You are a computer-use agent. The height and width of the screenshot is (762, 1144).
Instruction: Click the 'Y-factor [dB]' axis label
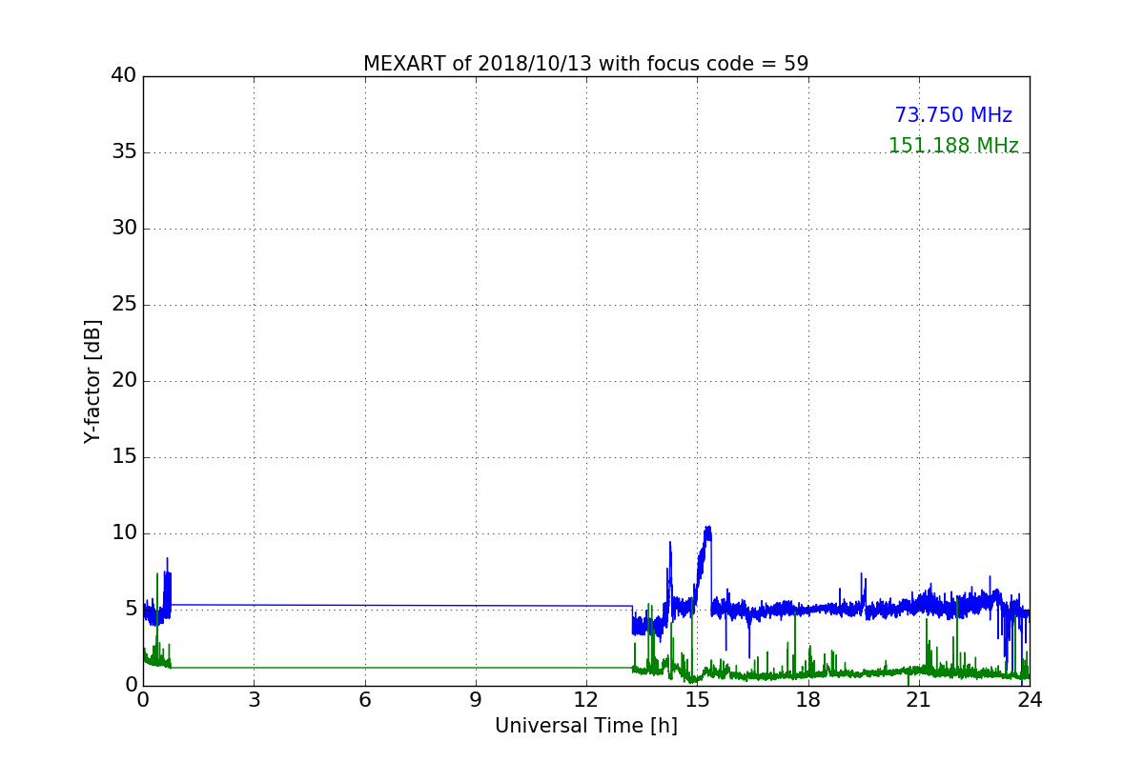92,381
